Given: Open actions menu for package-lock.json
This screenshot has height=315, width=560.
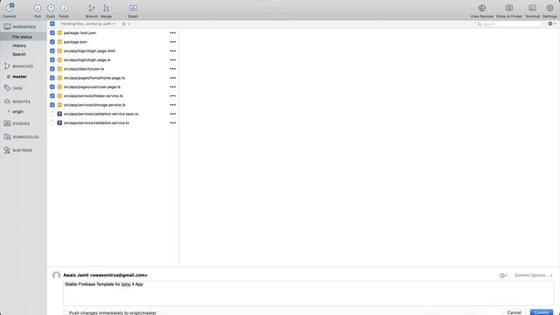Looking at the screenshot, I should [173, 33].
